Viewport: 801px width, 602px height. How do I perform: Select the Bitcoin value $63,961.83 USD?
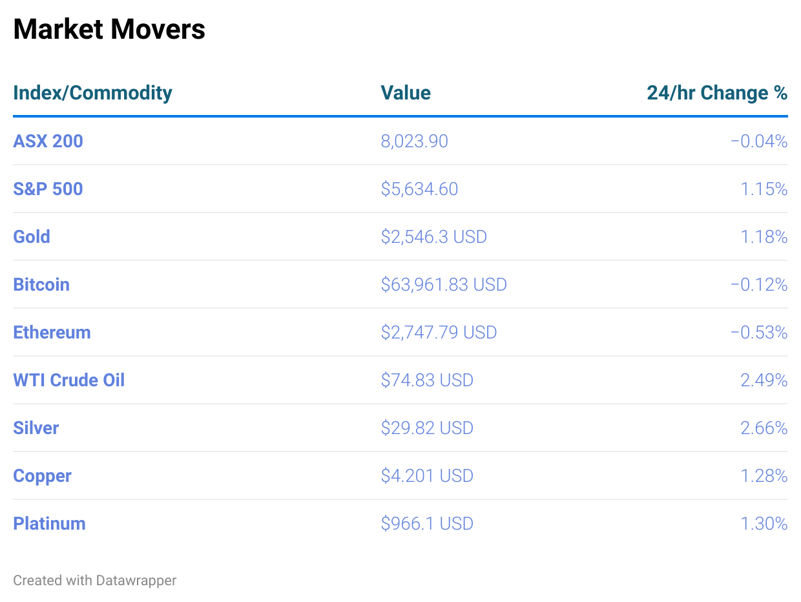[444, 284]
